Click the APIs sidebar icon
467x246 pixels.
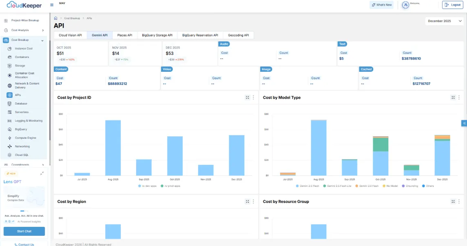pos(9,95)
